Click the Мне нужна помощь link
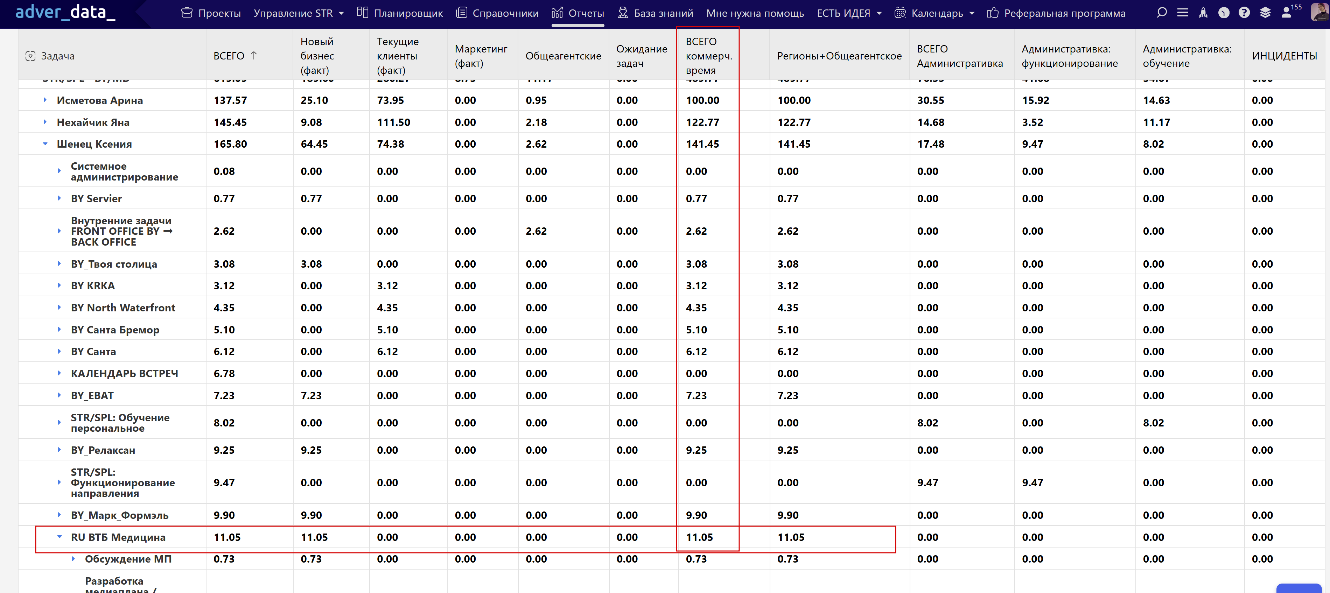The height and width of the screenshot is (593, 1330). pyautogui.click(x=755, y=13)
